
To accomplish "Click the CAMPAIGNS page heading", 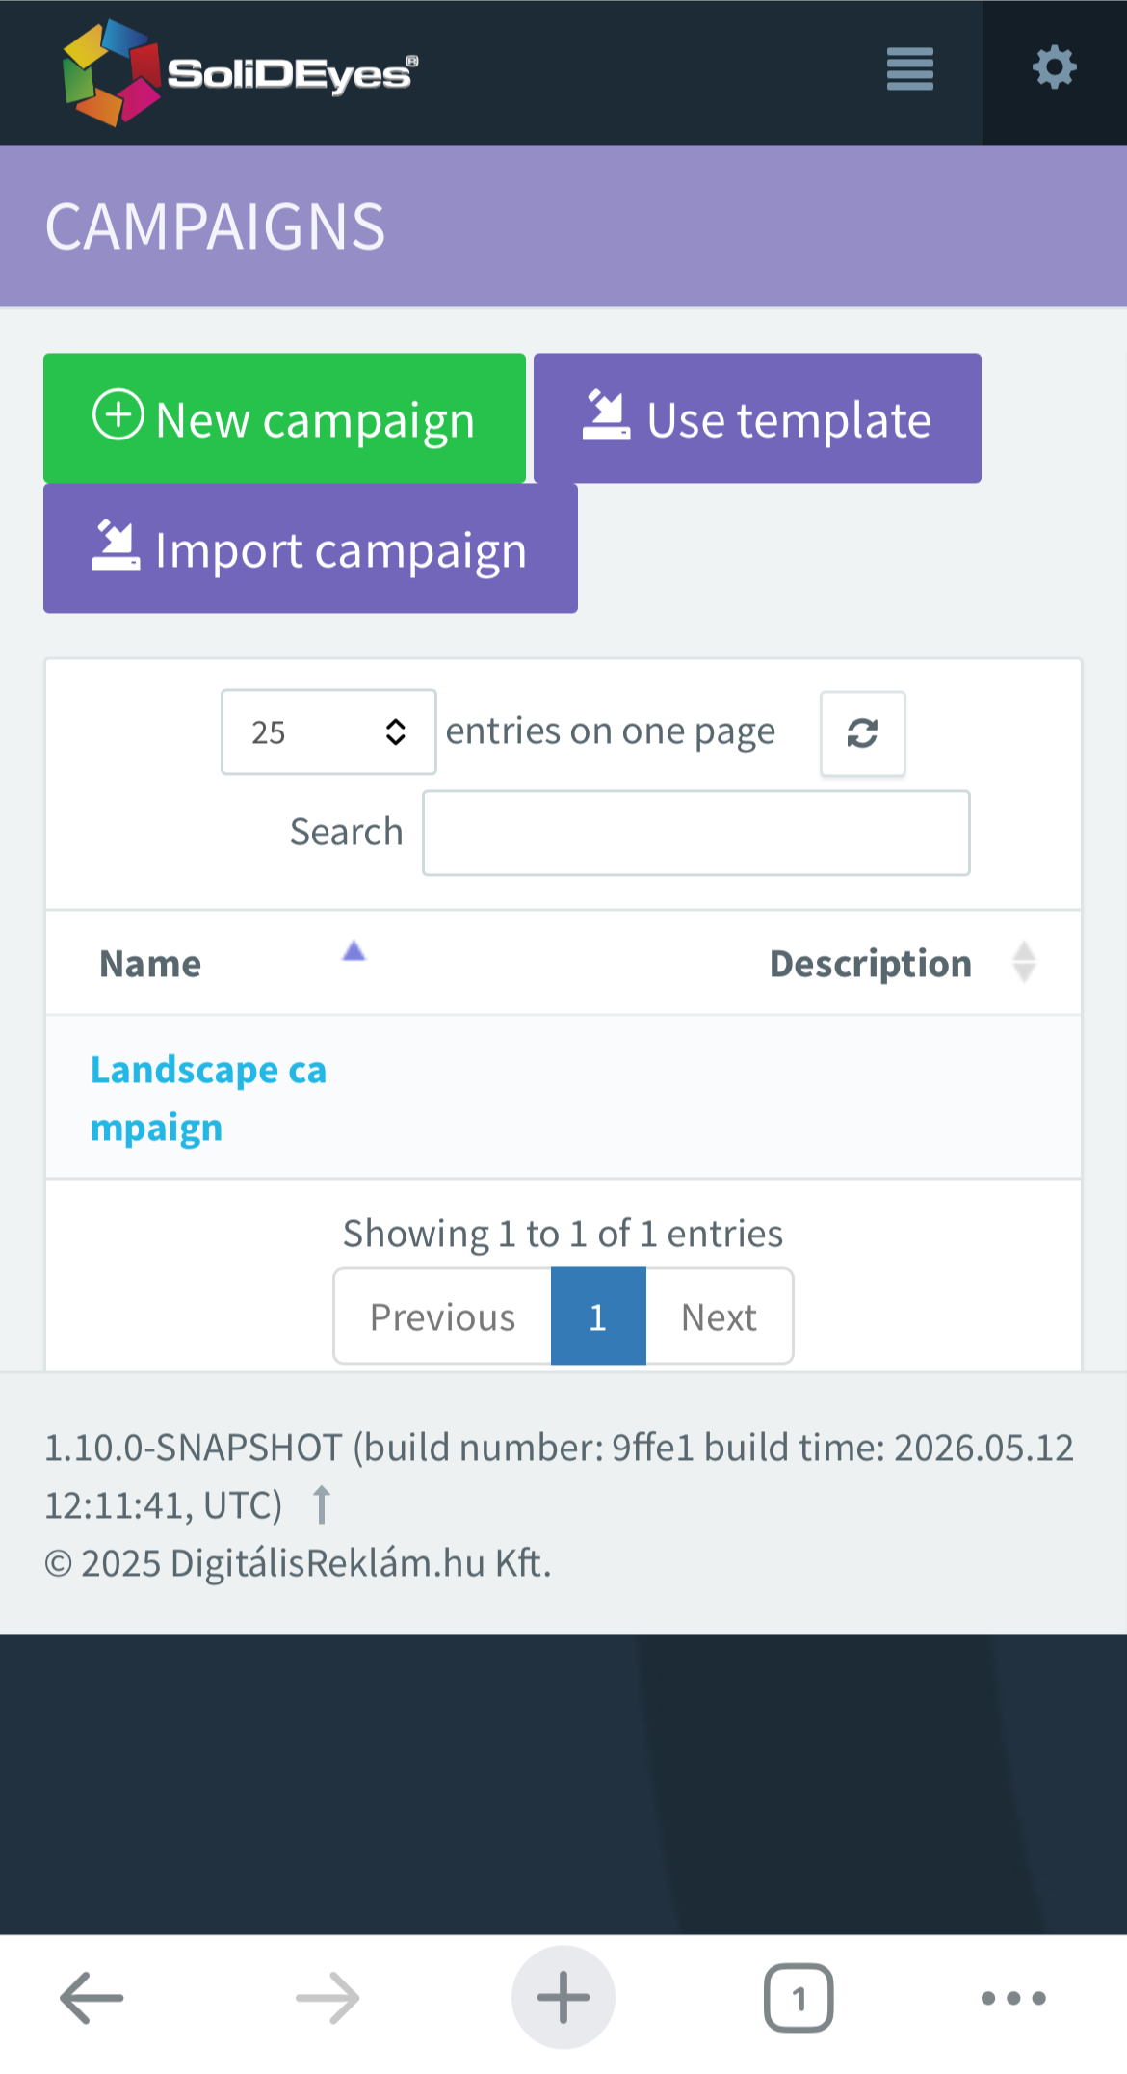I will click(x=215, y=227).
